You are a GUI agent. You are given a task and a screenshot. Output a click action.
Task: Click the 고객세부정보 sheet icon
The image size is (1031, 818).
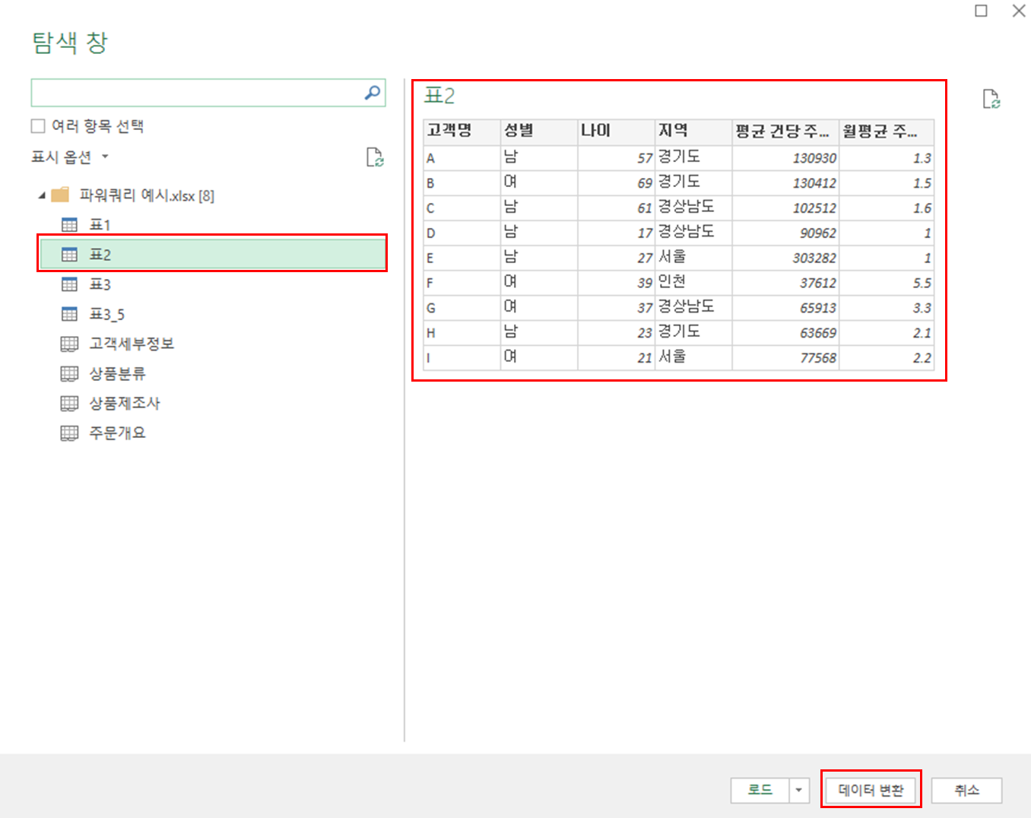(69, 344)
